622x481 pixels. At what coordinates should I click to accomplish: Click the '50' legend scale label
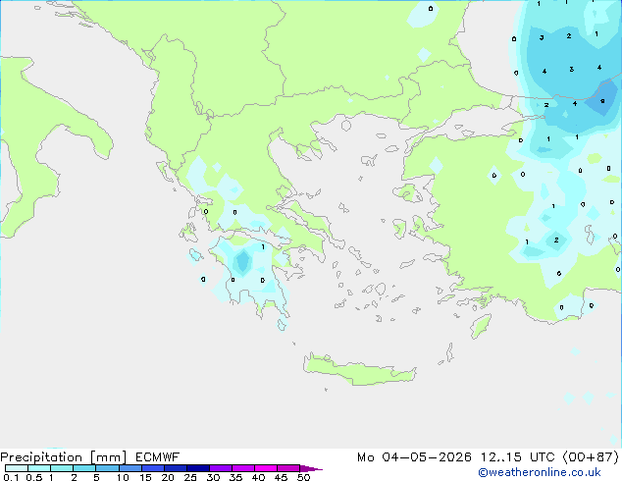click(304, 477)
